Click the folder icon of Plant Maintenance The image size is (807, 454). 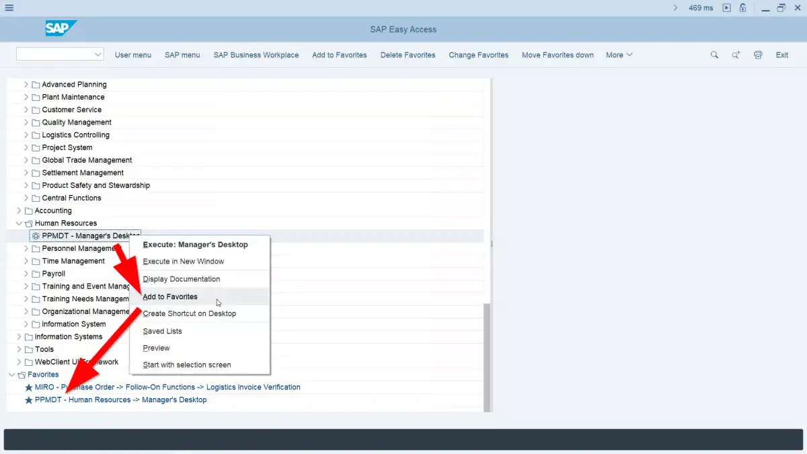click(x=36, y=98)
